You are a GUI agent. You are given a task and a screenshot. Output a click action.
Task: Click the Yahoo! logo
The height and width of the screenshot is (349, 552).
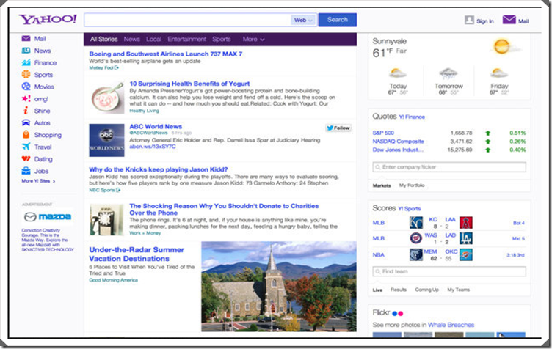[48, 19]
